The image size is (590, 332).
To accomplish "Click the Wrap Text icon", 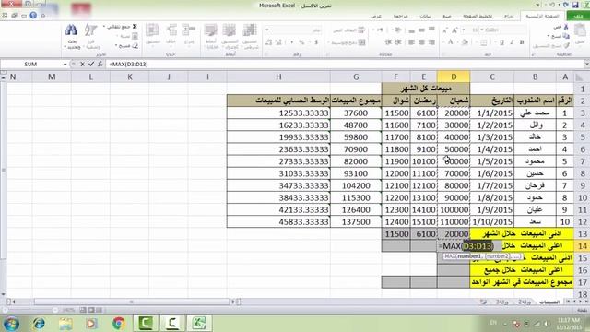I will [x=361, y=30].
